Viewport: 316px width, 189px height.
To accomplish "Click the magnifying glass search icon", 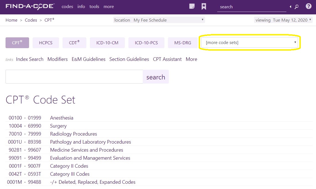I will [x=296, y=7].
